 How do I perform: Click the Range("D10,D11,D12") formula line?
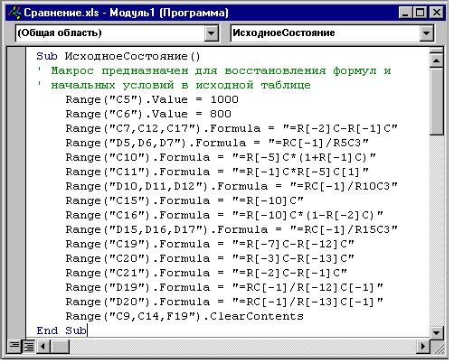(232, 186)
